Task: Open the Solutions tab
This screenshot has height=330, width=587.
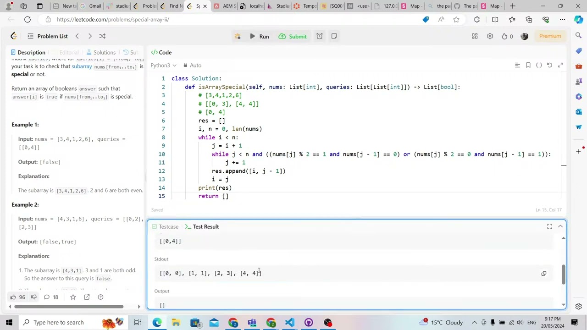Action: coord(101,52)
